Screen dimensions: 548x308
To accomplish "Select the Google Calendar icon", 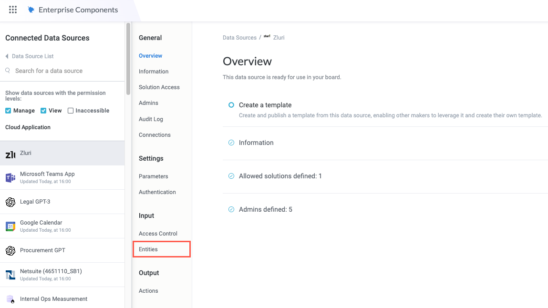I will tap(10, 226).
